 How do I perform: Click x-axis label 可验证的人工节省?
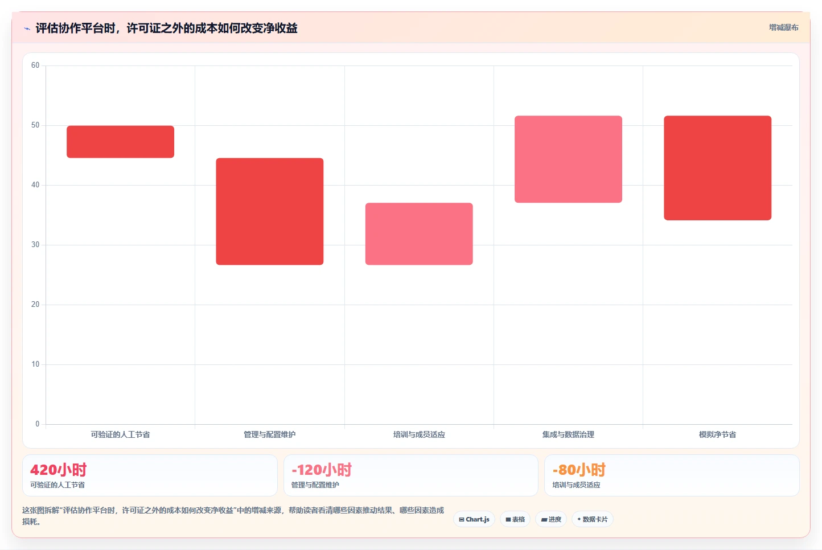120,434
